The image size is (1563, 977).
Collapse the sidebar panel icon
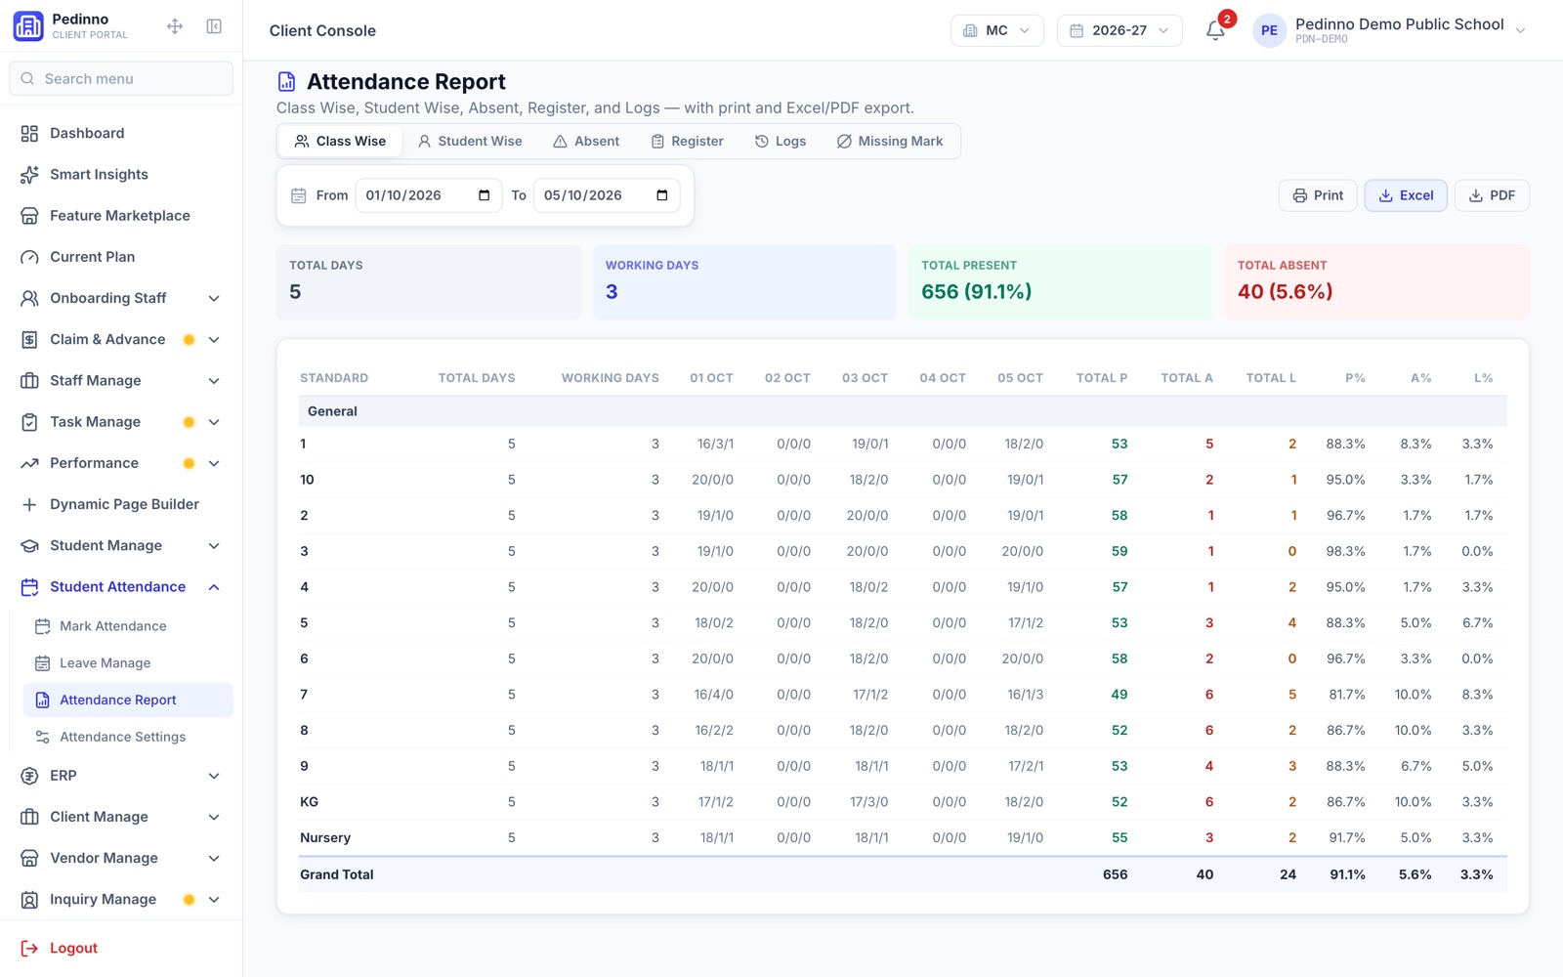click(x=214, y=26)
